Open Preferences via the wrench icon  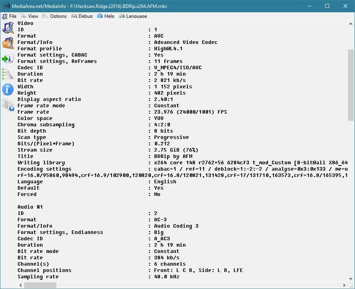8,74
